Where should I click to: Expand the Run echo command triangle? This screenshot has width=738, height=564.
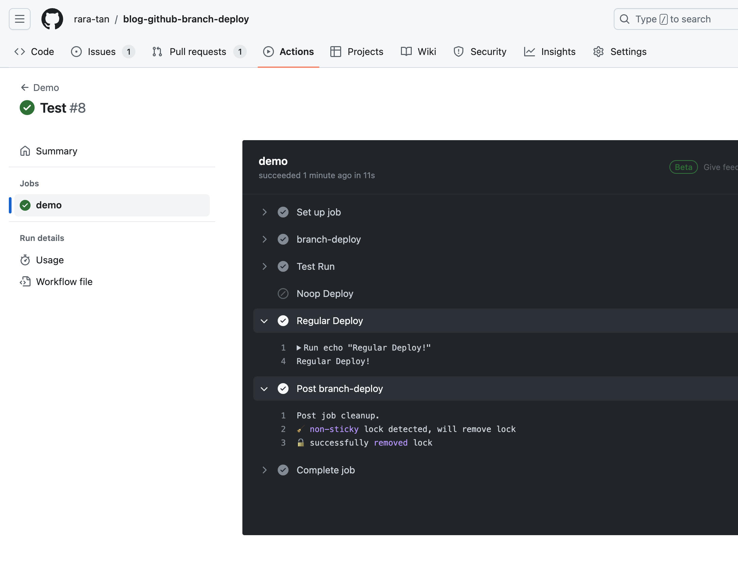pos(299,348)
